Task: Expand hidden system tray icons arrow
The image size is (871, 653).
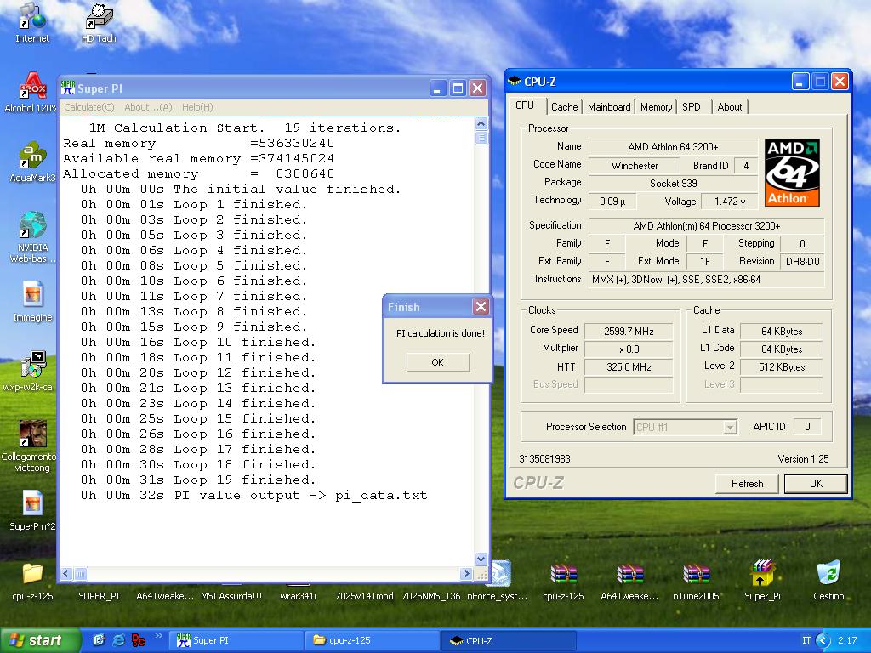Action: [823, 641]
